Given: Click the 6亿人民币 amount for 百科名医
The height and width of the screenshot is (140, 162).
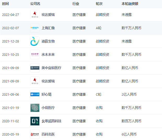Looking at the screenshot, I should (129, 134).
